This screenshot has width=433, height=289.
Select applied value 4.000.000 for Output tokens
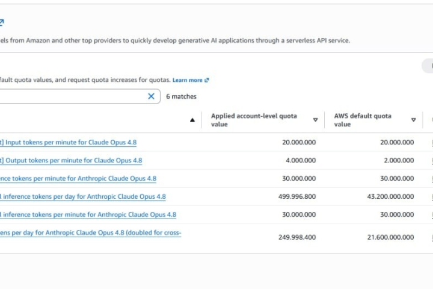[301, 160]
